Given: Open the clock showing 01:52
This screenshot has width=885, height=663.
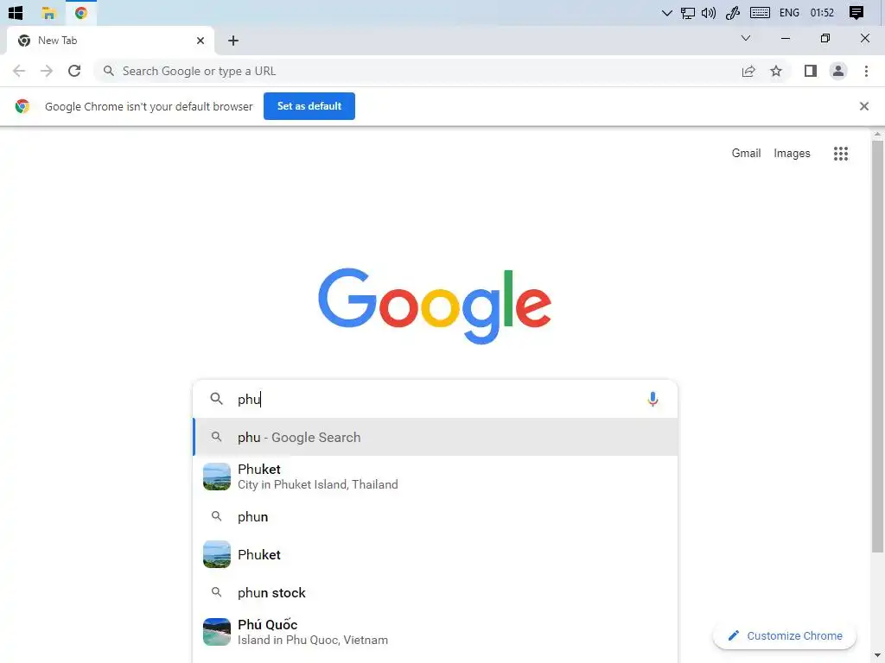Looking at the screenshot, I should tap(822, 13).
